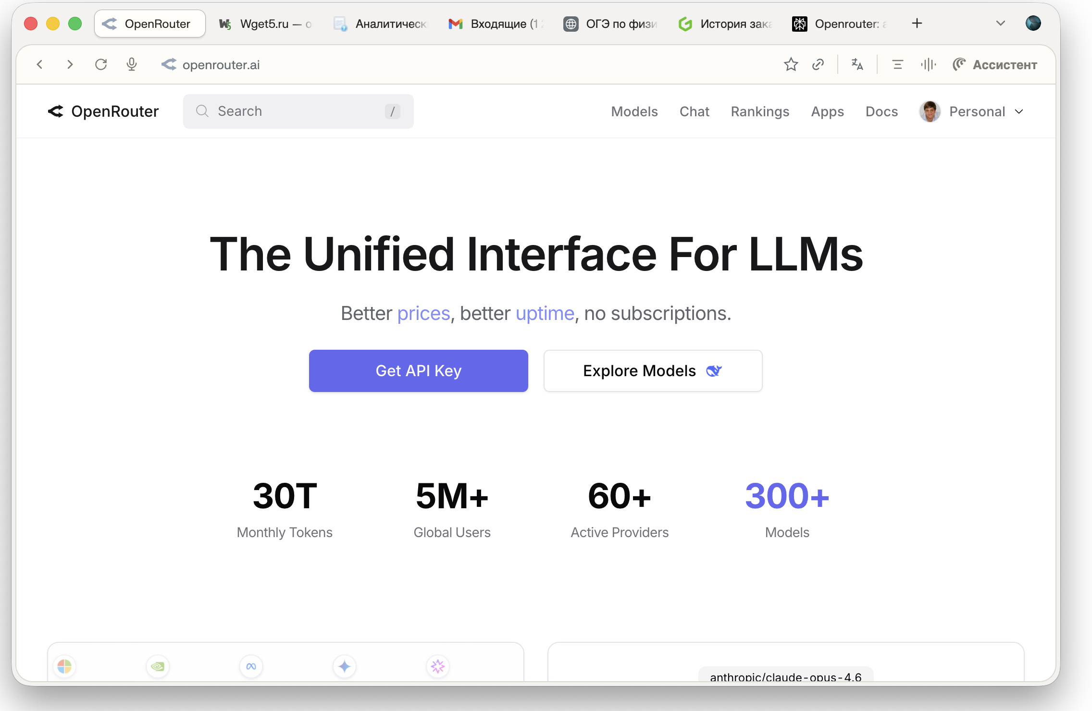Expand the tab list chevron

click(x=1000, y=23)
